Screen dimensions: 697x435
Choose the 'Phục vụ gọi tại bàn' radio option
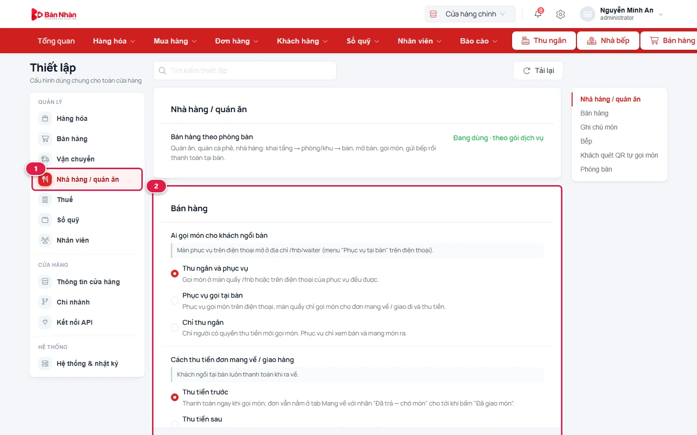[175, 301]
